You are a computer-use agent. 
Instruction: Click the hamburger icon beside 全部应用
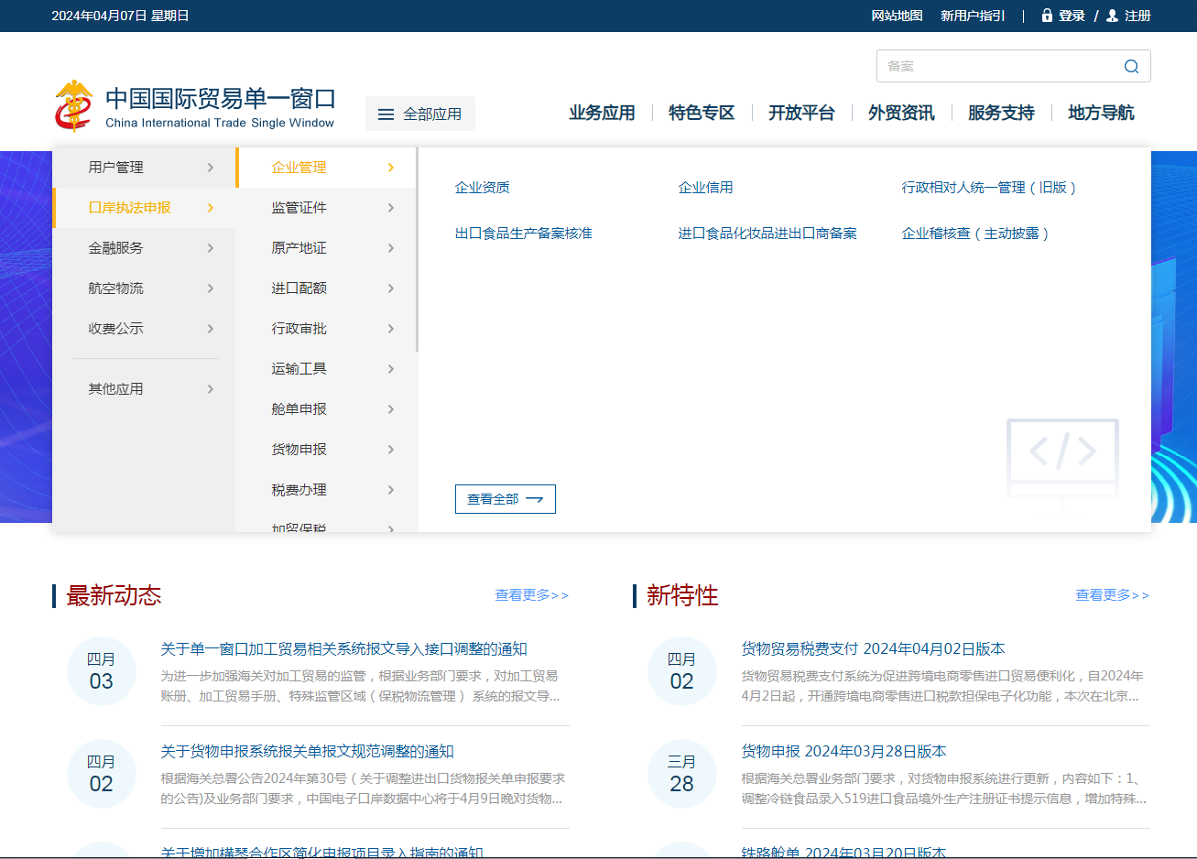pos(386,114)
